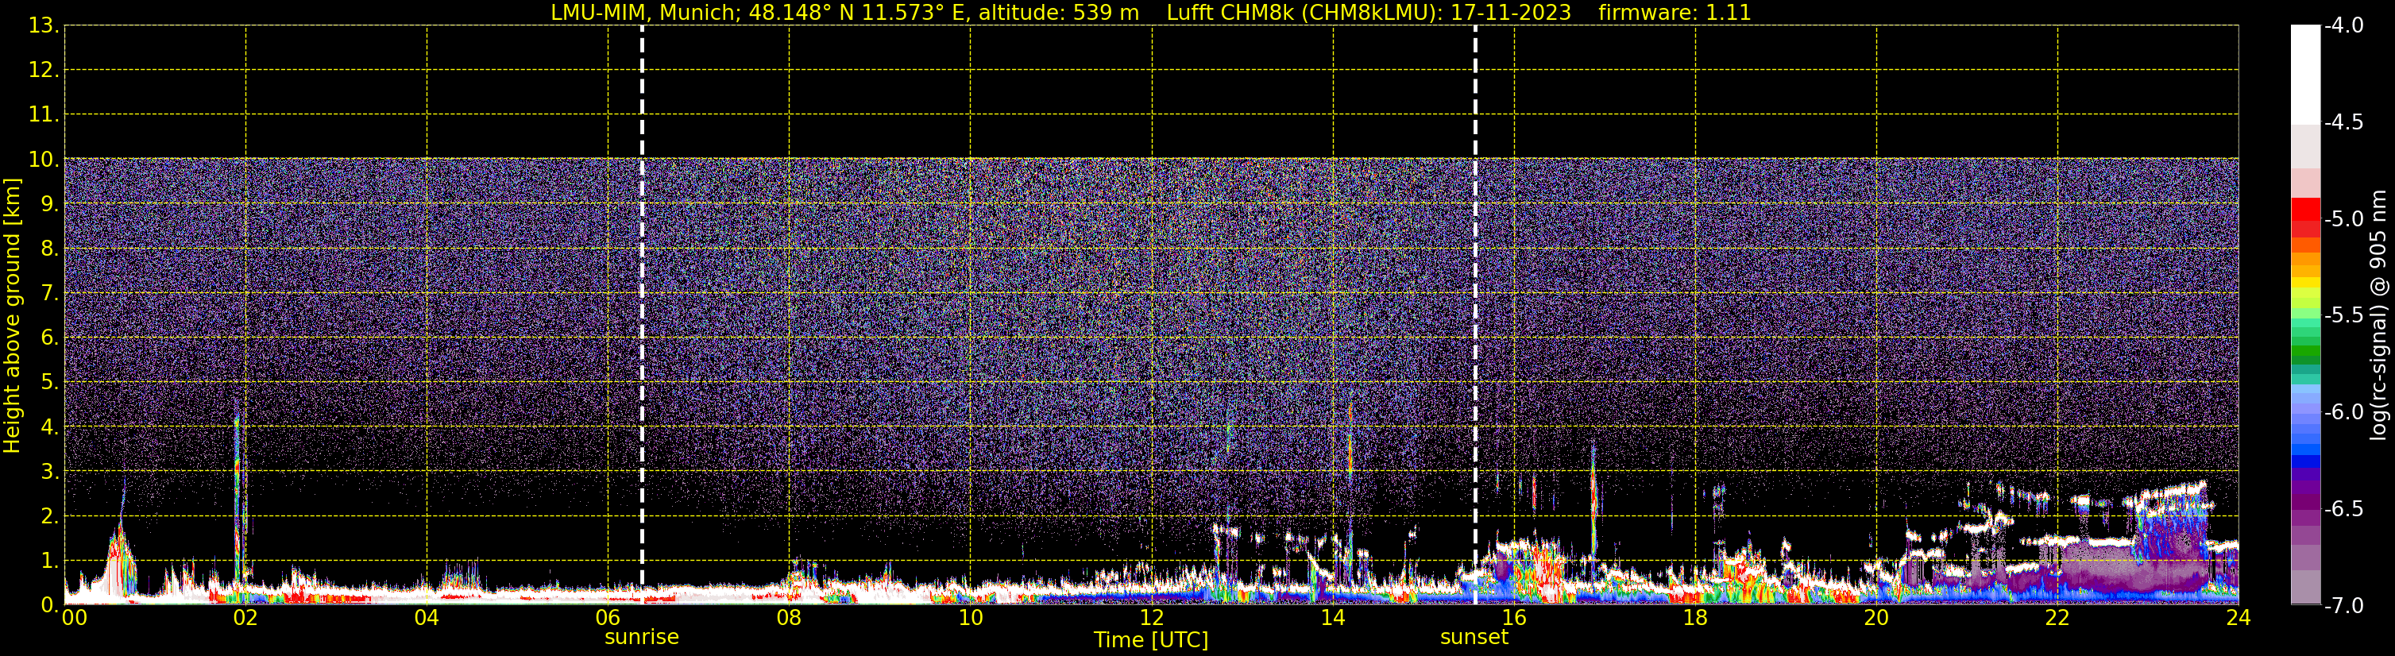Click the x-axis tick label '12'
This screenshot has width=2395, height=656.
[x=1152, y=618]
